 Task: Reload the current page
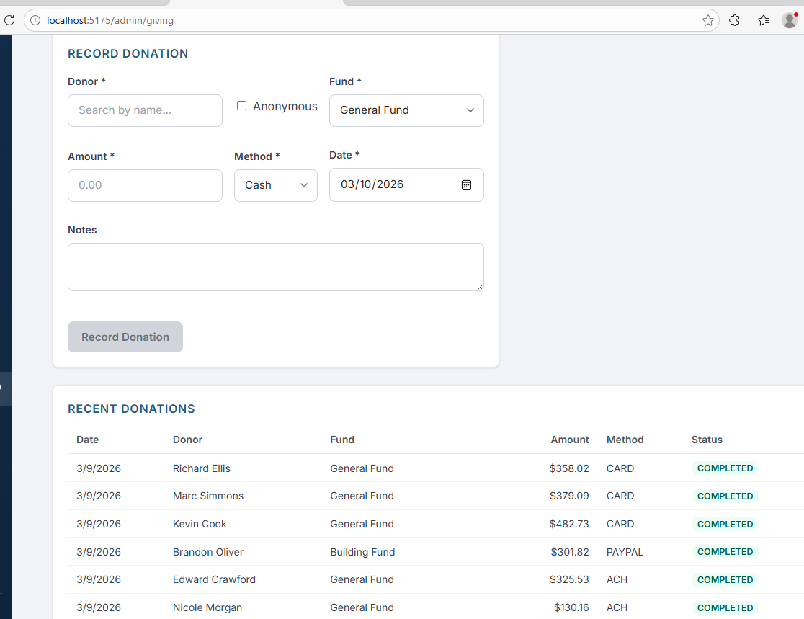tap(9, 20)
